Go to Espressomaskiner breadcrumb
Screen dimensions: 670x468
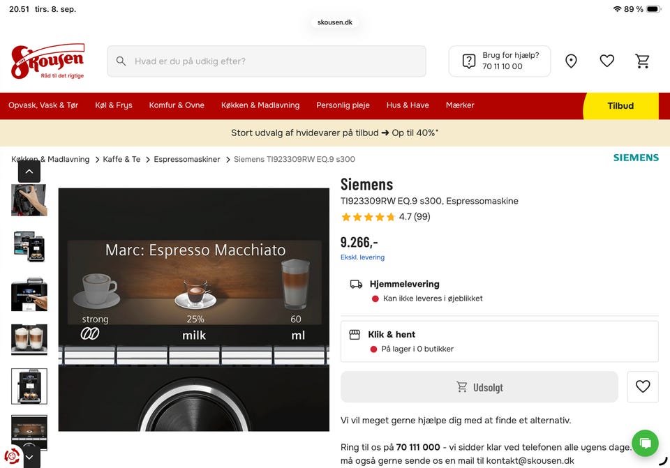click(187, 159)
